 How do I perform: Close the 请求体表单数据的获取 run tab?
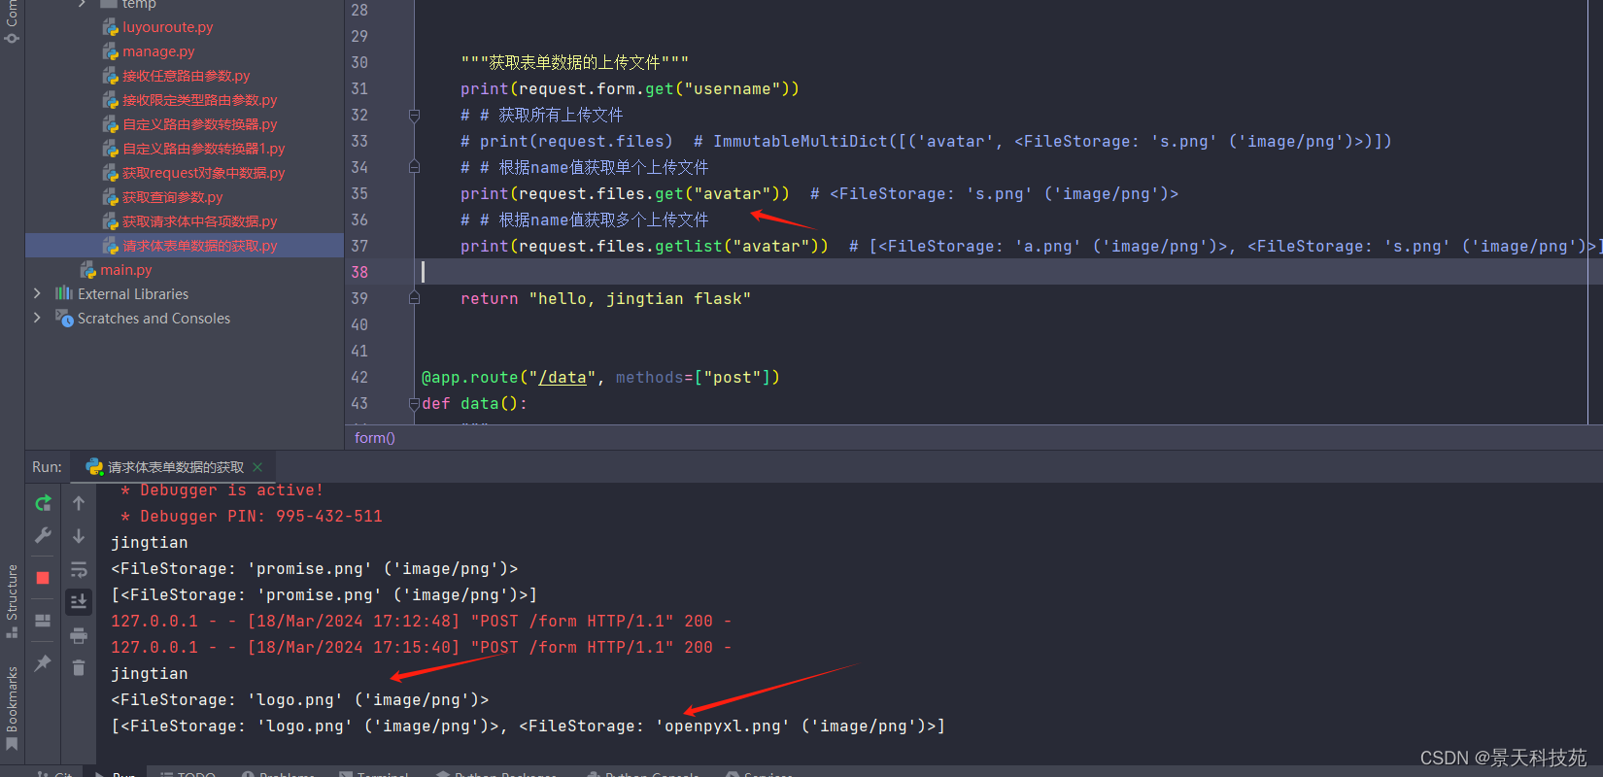point(257,467)
